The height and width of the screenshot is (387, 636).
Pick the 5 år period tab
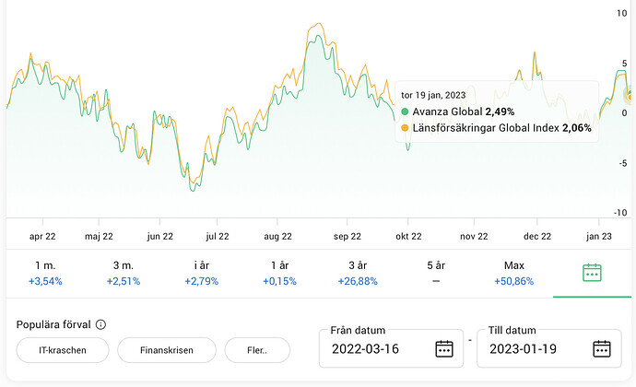coord(436,274)
